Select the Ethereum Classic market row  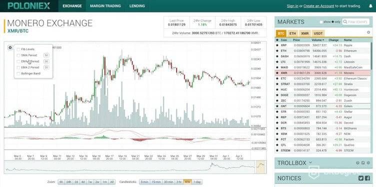[323, 78]
